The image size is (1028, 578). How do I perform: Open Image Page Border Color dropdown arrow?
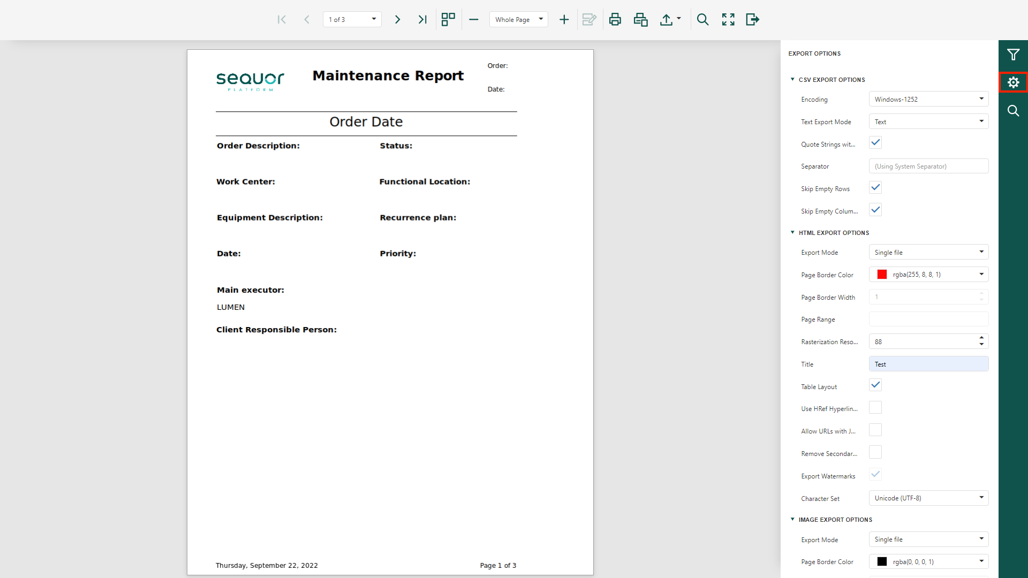pos(981,561)
